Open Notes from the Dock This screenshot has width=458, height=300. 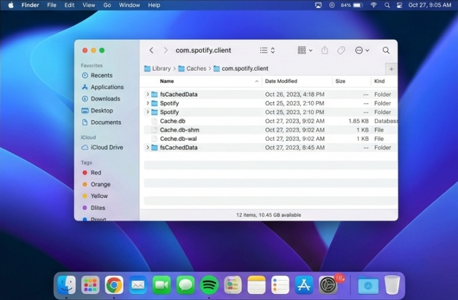tap(257, 285)
